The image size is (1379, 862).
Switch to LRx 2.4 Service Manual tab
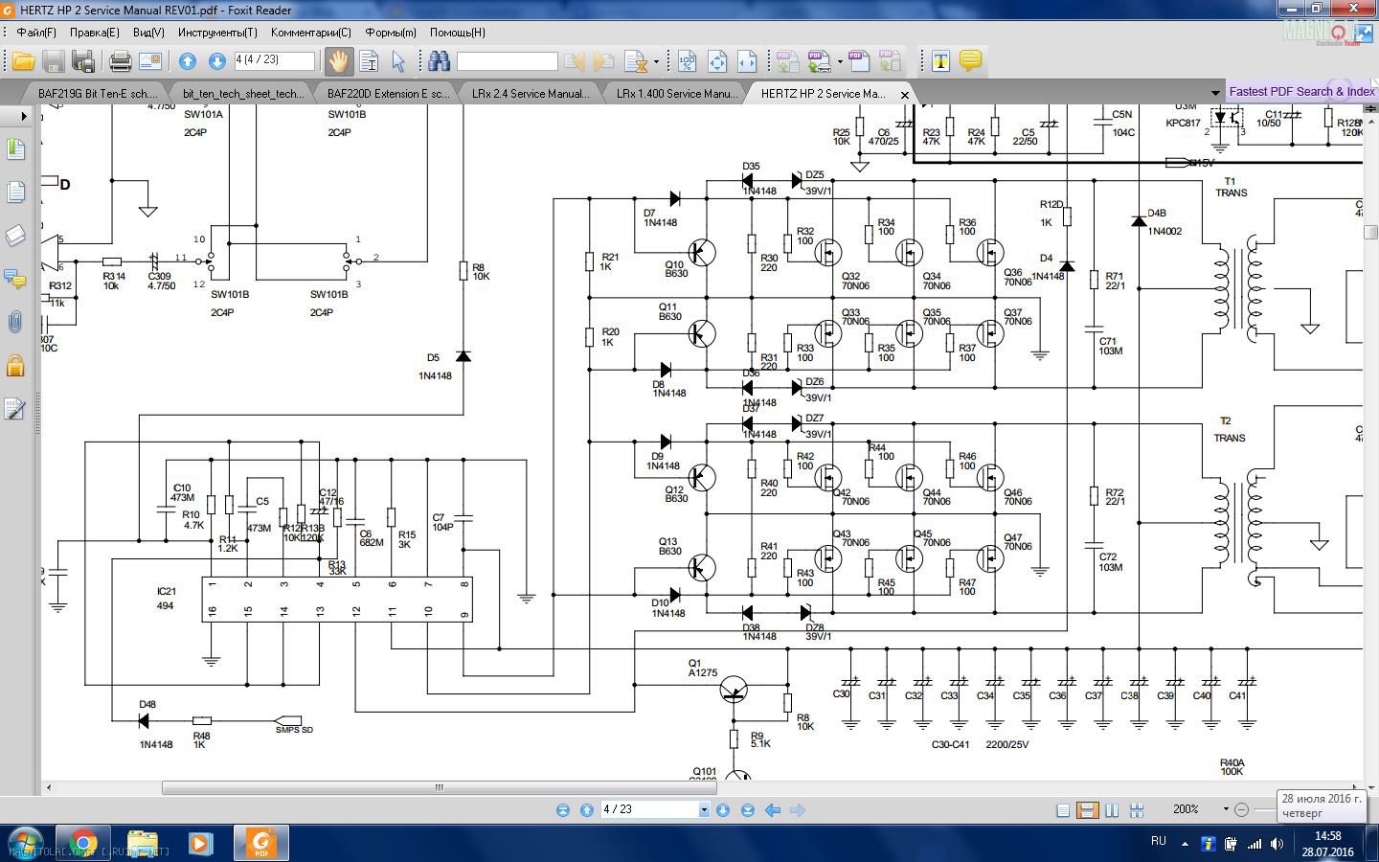[530, 94]
